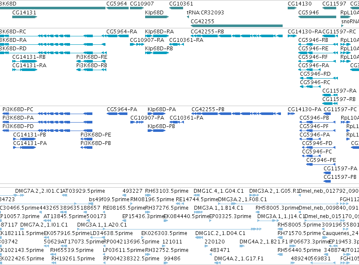359x265 pixels.
Task: Click protein CG5946-PE
Action: (321, 164)
